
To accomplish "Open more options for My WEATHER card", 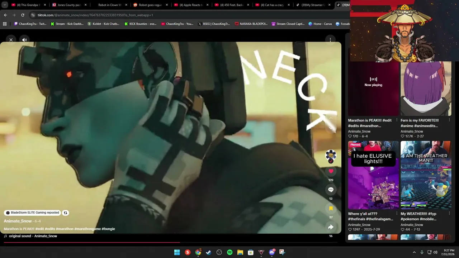I will point(449,214).
